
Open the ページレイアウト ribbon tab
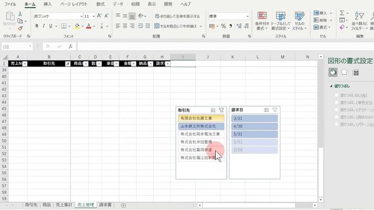74,4
